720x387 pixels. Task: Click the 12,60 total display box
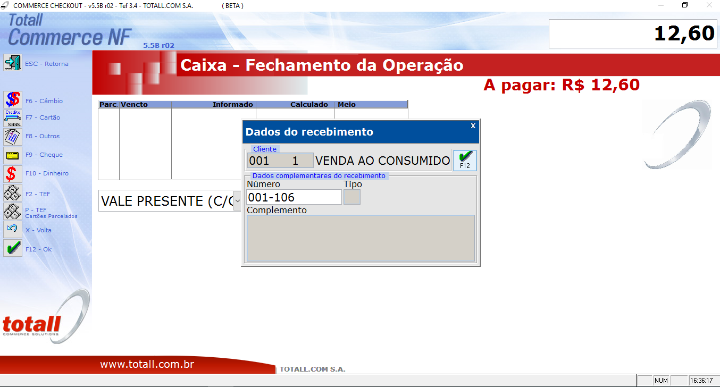(x=633, y=33)
